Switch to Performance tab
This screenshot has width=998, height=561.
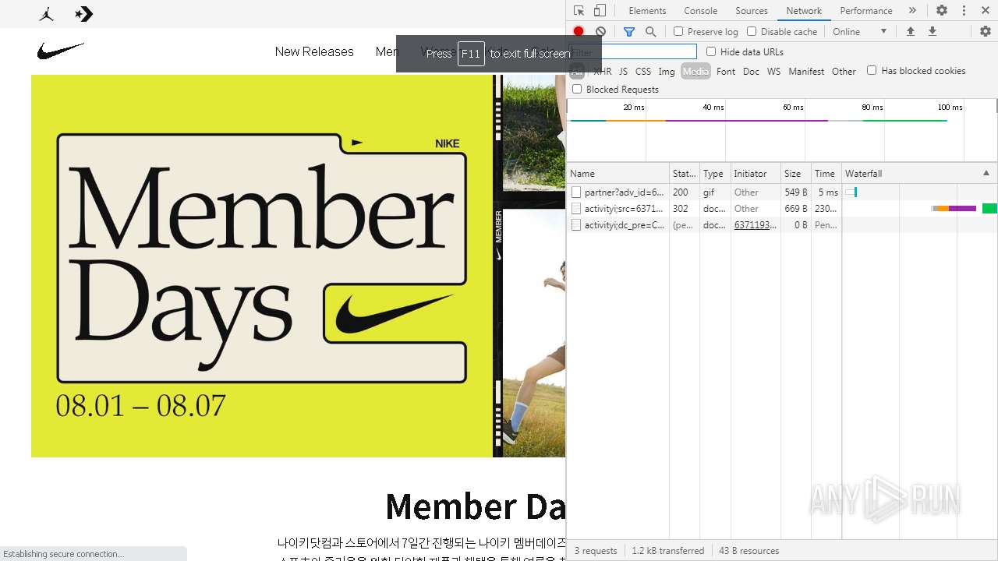click(x=866, y=10)
